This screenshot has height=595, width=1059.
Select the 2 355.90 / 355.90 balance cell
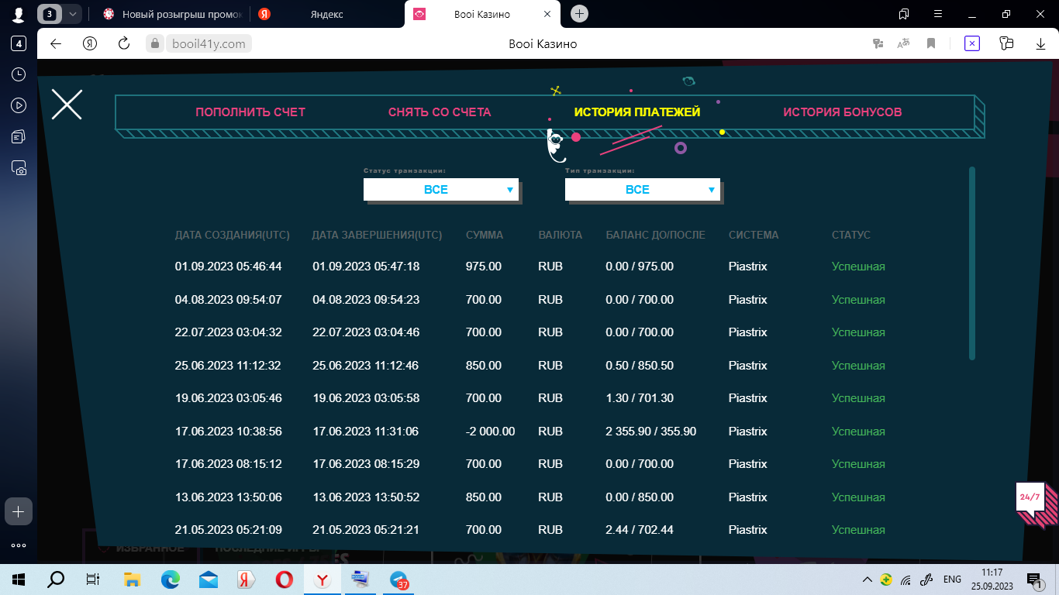tap(651, 432)
